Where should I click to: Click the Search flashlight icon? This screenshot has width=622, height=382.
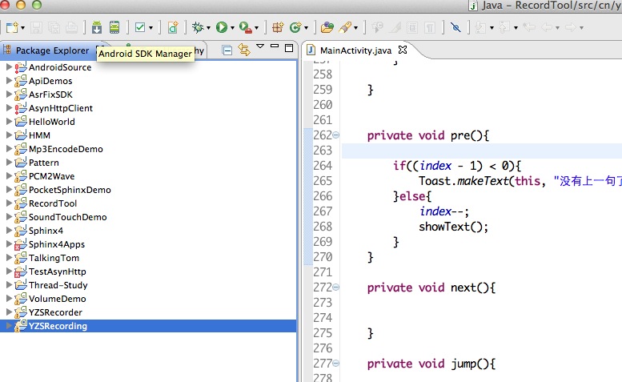click(x=345, y=27)
